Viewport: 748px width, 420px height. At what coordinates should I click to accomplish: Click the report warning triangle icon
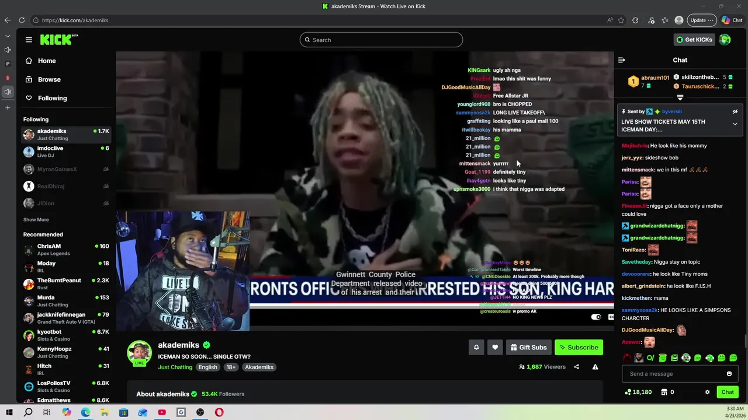pos(595,367)
